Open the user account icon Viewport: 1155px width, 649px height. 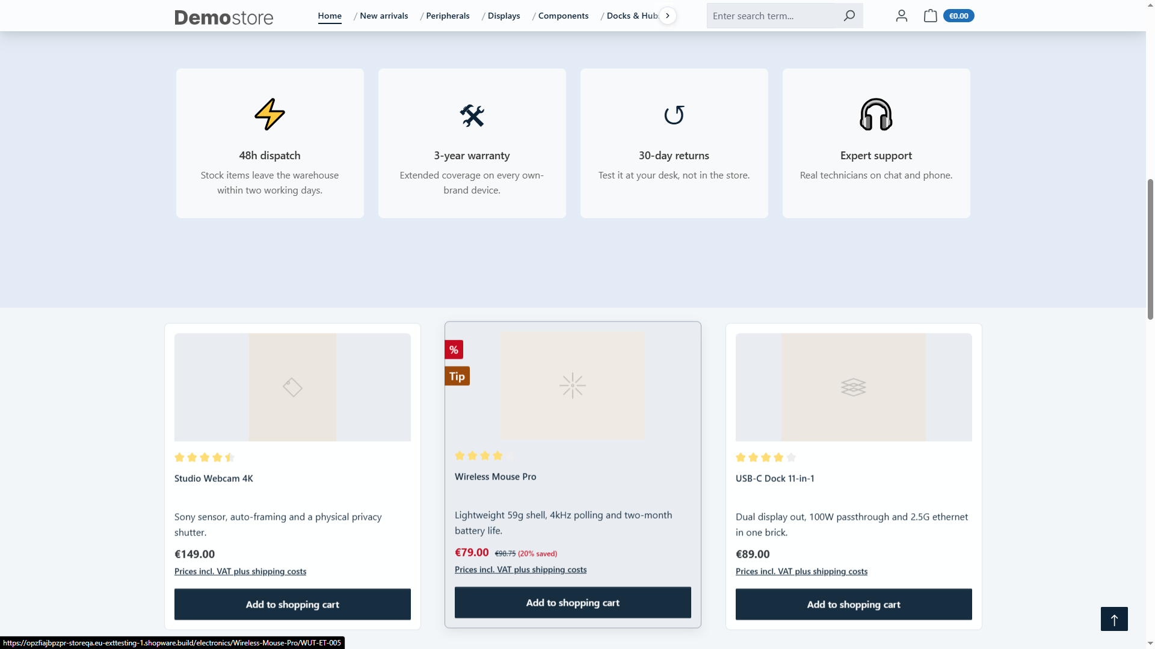(901, 16)
